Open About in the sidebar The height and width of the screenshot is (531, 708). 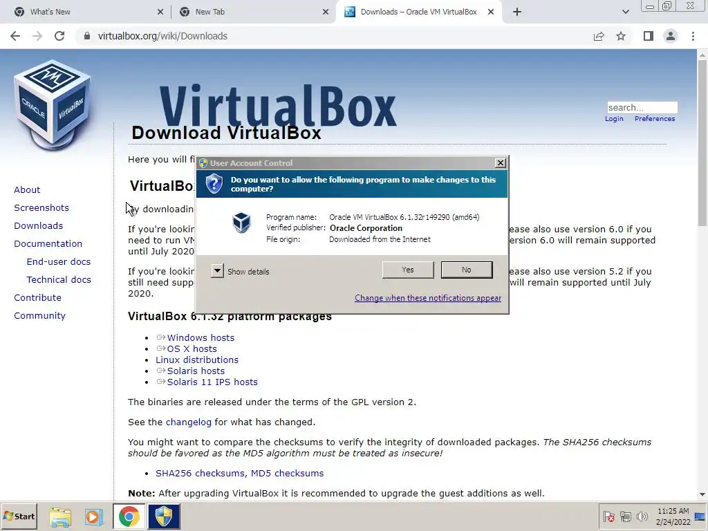[x=27, y=189]
